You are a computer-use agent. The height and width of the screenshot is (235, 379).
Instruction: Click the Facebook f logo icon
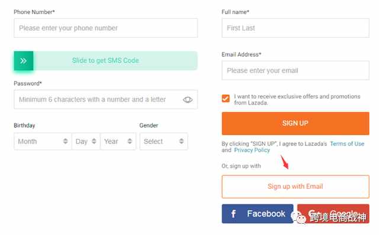click(233, 214)
